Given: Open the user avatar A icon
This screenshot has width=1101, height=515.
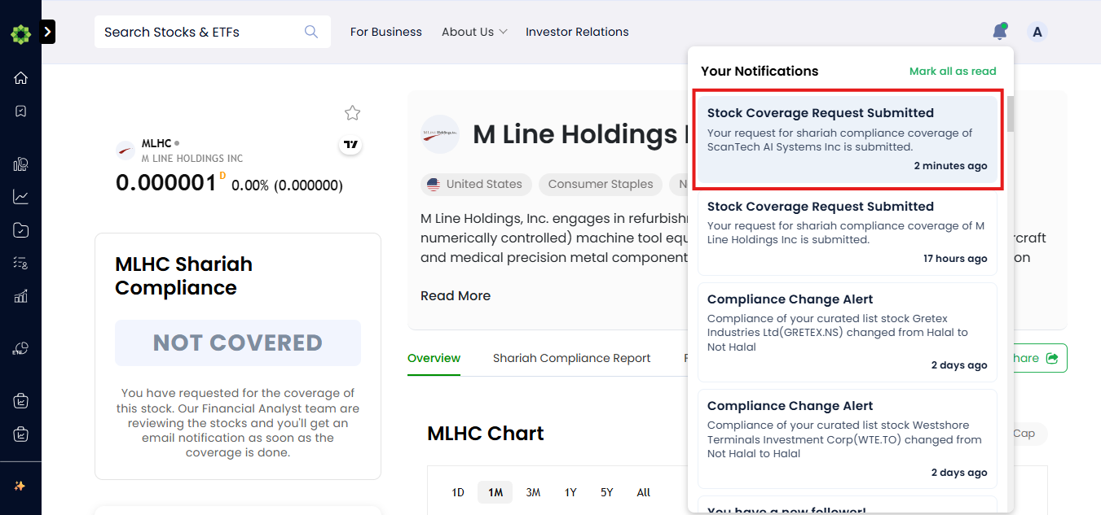Looking at the screenshot, I should [x=1037, y=32].
